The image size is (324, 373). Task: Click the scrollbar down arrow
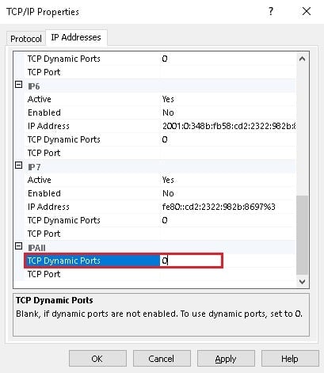click(x=302, y=282)
